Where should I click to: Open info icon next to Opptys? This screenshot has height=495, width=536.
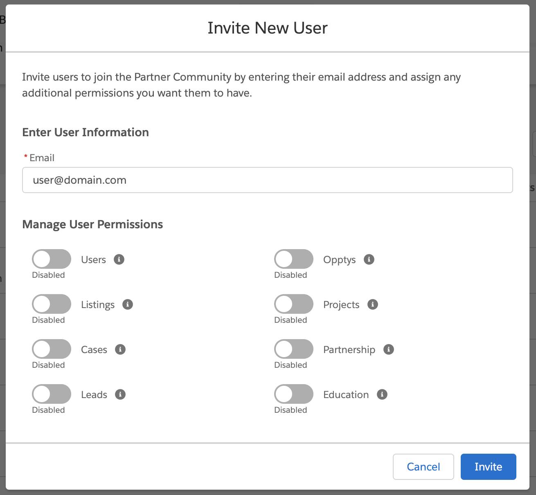click(369, 259)
